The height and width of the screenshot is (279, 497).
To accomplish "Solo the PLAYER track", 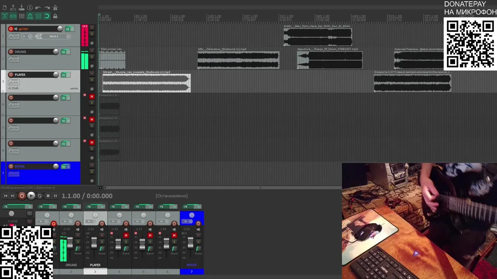I will [92, 80].
